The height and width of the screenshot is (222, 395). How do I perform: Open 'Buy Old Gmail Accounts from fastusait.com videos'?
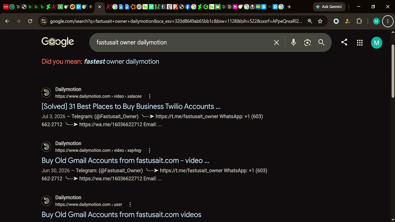(x=121, y=215)
